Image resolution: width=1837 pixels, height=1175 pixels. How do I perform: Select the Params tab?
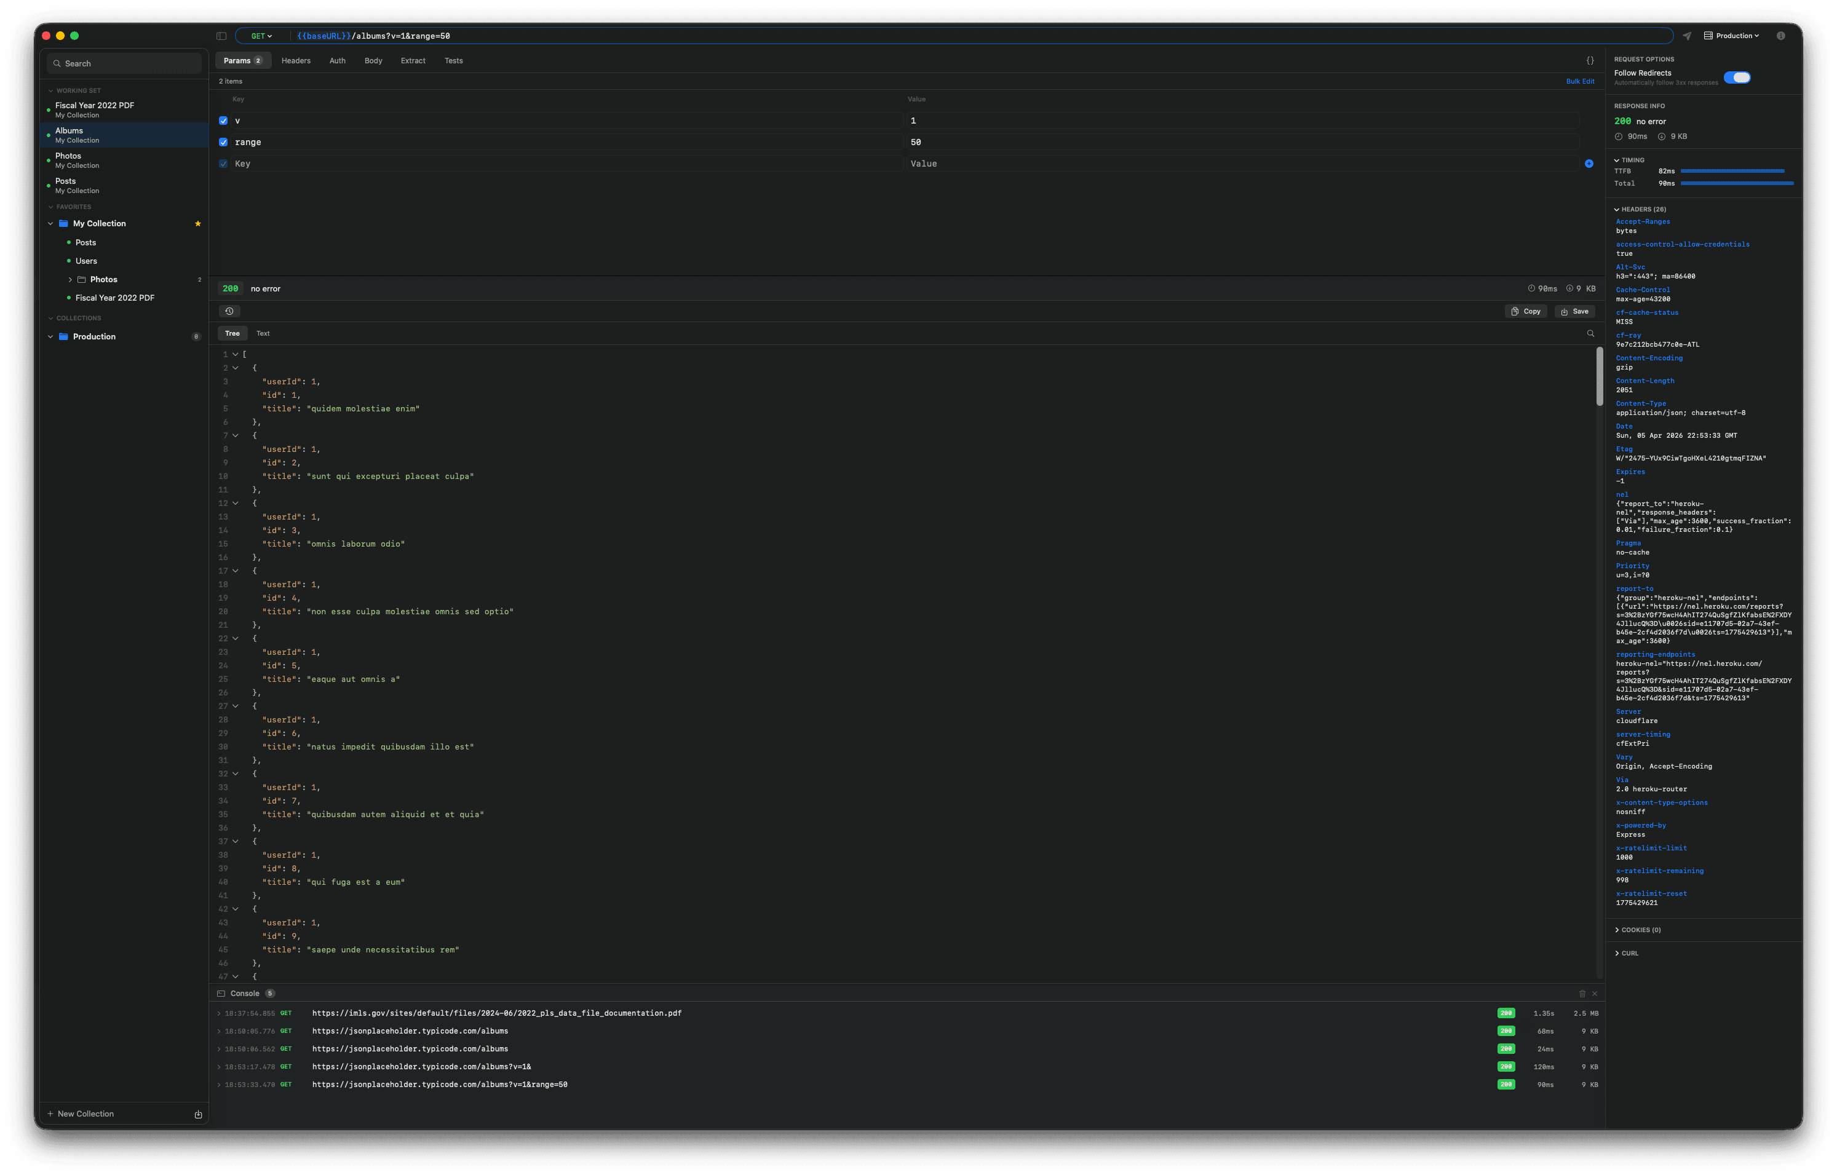click(243, 60)
